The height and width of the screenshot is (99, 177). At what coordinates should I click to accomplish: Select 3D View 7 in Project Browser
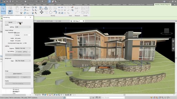[x=16, y=92]
